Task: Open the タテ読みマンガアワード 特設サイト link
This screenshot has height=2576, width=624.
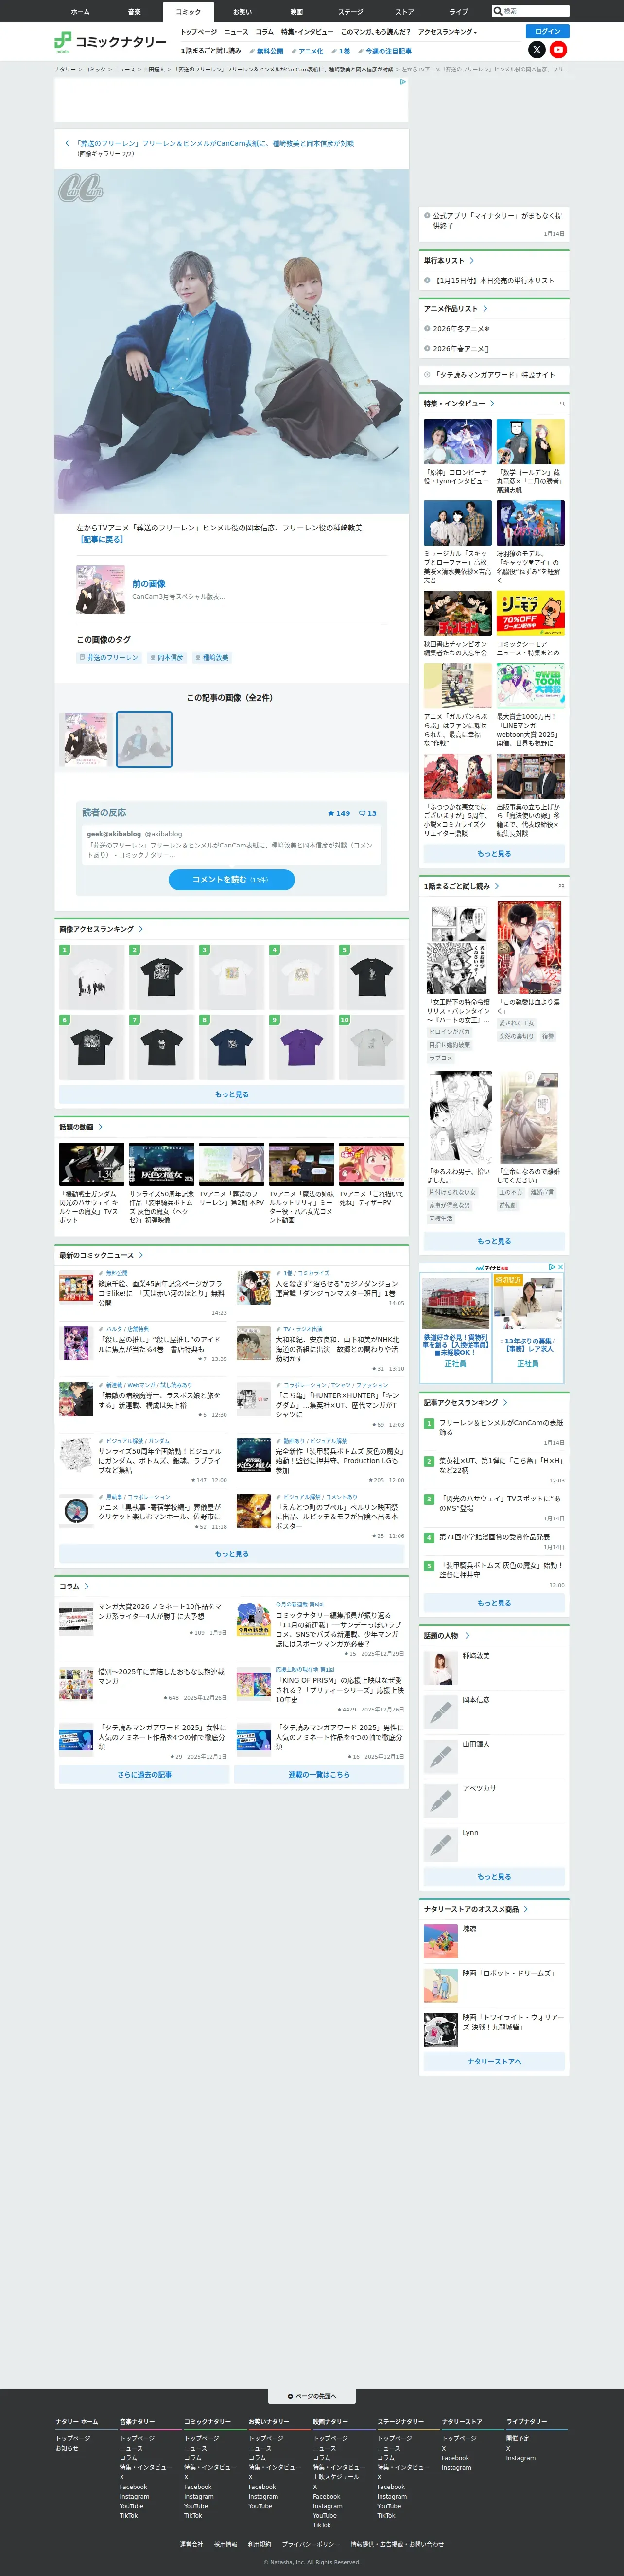Action: [x=489, y=375]
